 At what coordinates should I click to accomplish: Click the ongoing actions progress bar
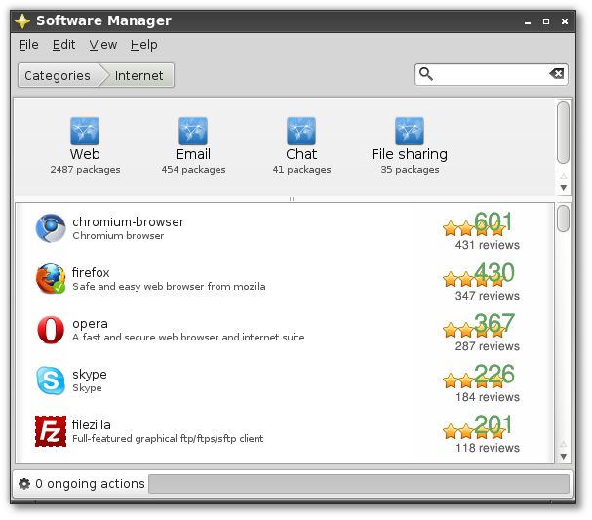(359, 484)
